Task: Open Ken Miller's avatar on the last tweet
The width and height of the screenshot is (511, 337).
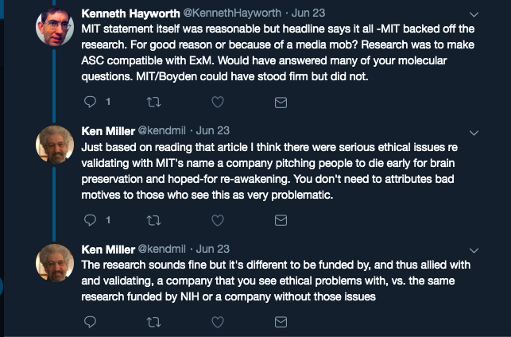Action: point(54,263)
